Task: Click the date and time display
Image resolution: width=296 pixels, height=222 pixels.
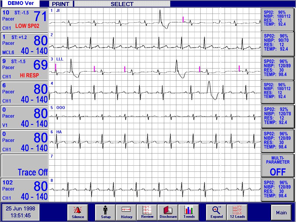Action: [21, 212]
